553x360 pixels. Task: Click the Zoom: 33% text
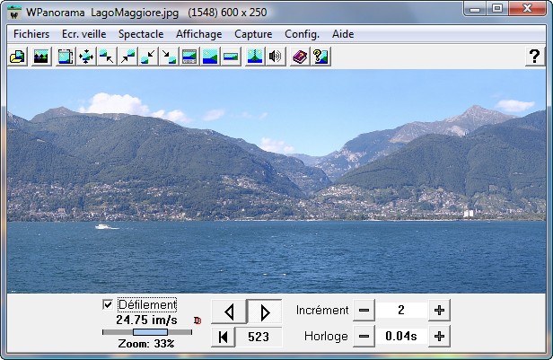click(x=146, y=344)
